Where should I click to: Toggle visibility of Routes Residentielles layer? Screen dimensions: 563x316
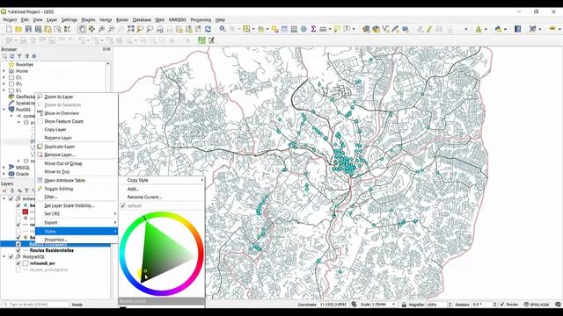click(18, 250)
